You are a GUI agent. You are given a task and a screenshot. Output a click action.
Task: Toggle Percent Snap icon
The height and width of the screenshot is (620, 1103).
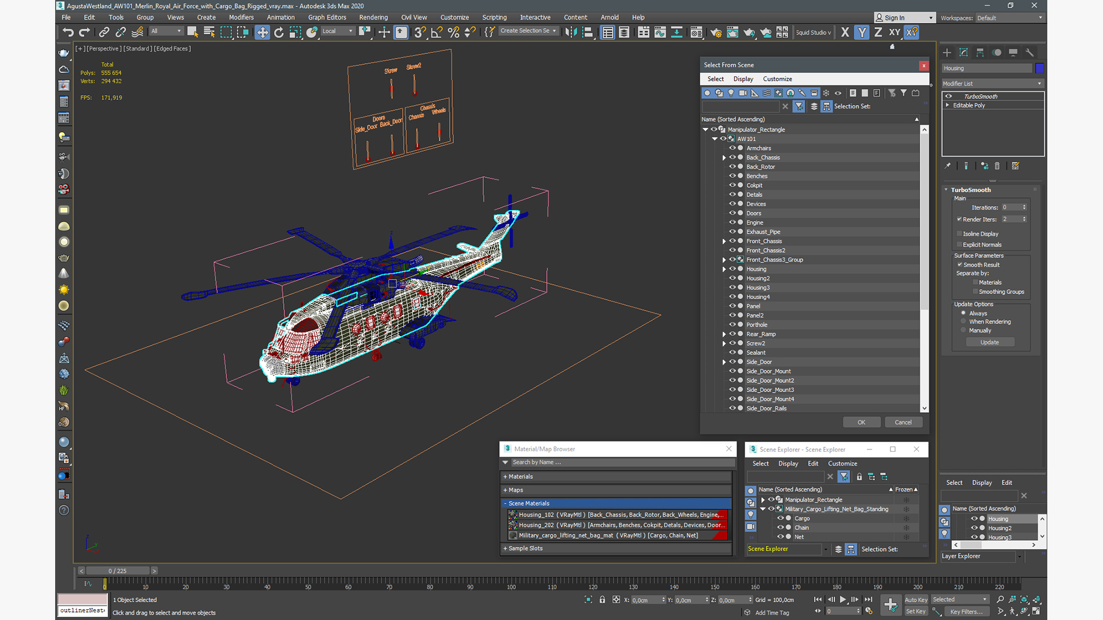(453, 32)
